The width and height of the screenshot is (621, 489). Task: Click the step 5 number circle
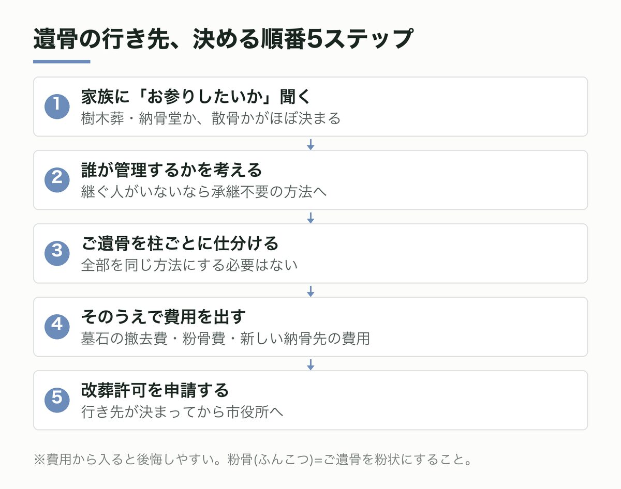click(57, 400)
